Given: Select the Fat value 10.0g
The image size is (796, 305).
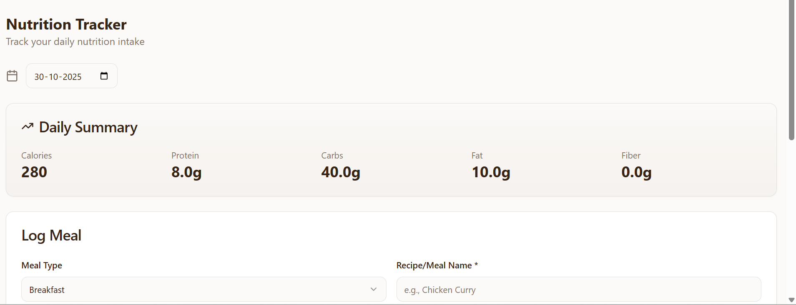Looking at the screenshot, I should tap(491, 172).
